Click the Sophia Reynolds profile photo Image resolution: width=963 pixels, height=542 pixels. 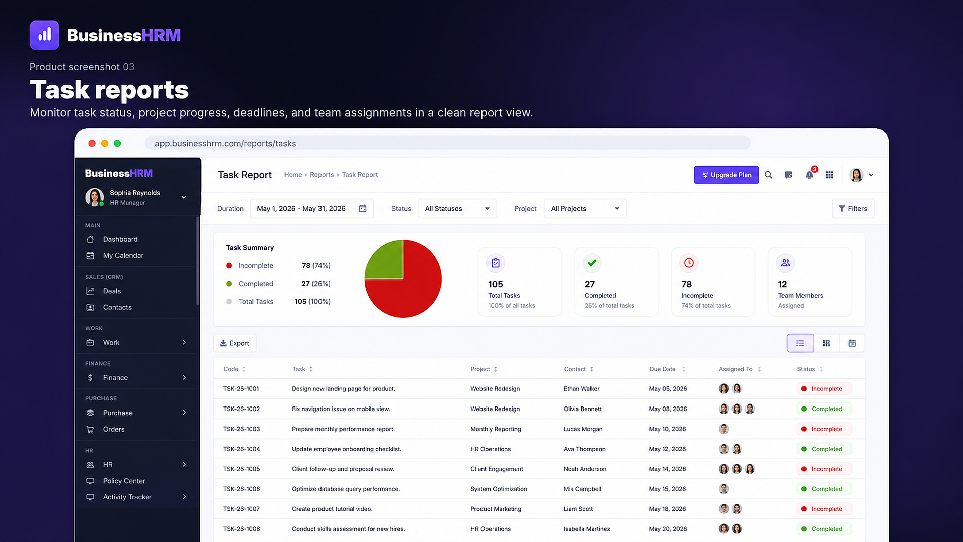click(x=94, y=197)
